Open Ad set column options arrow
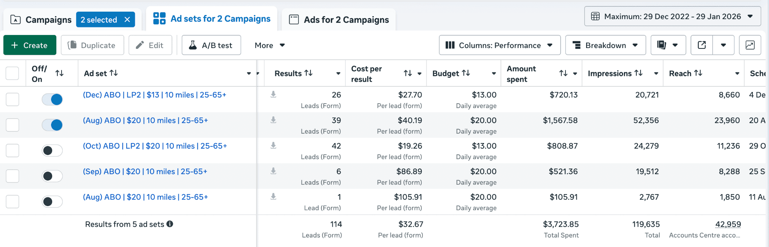Screen dimensions: 769x247 pyautogui.click(x=249, y=74)
